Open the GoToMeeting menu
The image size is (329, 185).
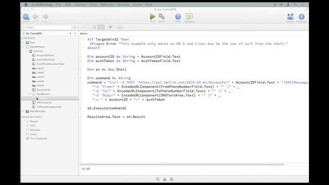pyautogui.click(x=42, y=5)
